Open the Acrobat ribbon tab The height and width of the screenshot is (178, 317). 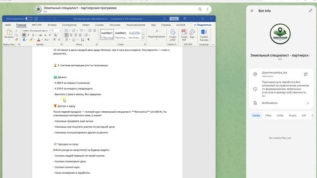coord(181,25)
